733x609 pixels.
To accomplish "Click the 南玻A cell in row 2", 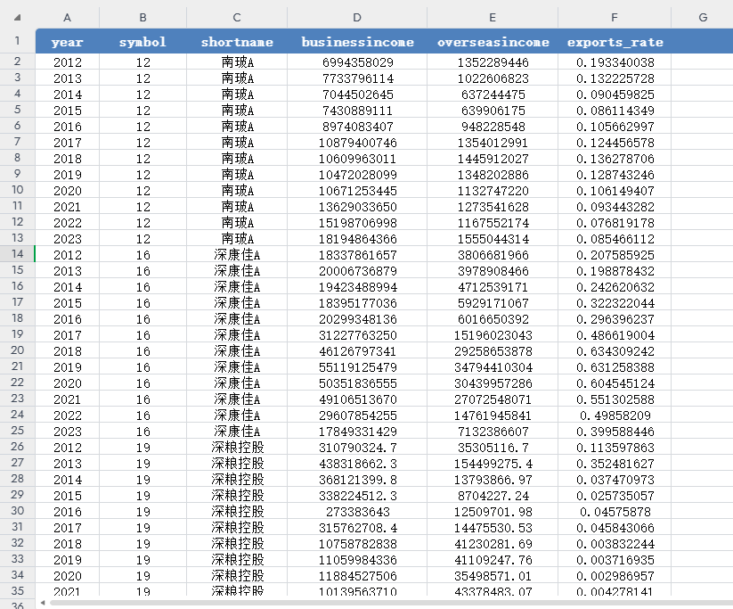I will tap(237, 62).
